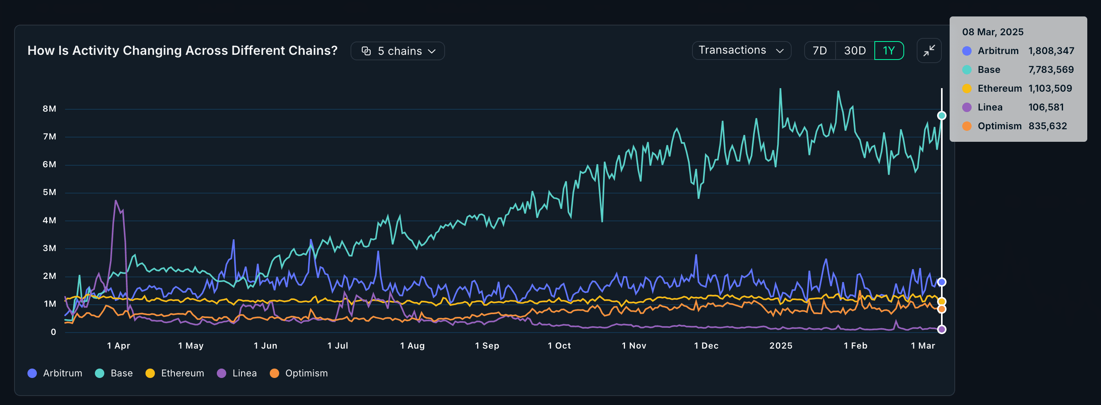Click the Arbitrum blue legend dot
The width and height of the screenshot is (1101, 405).
click(x=32, y=373)
